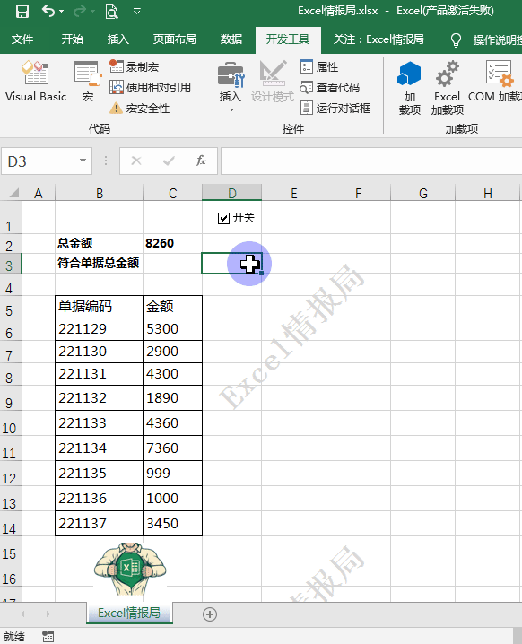The width and height of the screenshot is (522, 644).
Task: Click inside the formula bar input
Action: pos(371,161)
